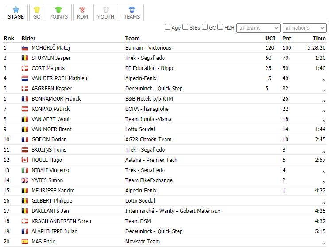Click the Pnt column header

287,39
